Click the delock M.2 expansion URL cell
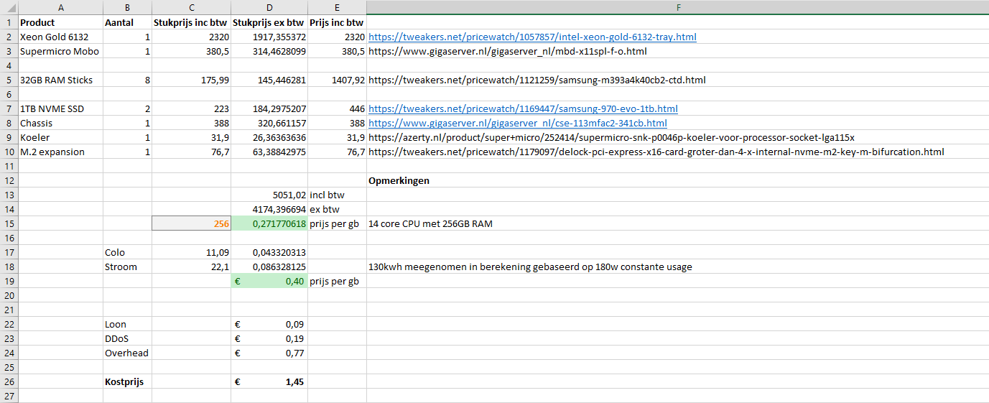This screenshot has height=403, width=989. tap(656, 152)
